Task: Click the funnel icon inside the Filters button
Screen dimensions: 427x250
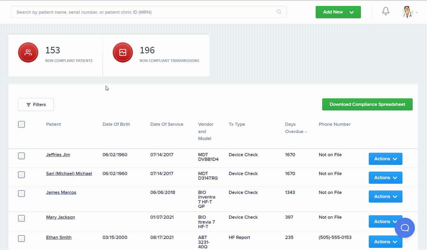Action: 28,104
